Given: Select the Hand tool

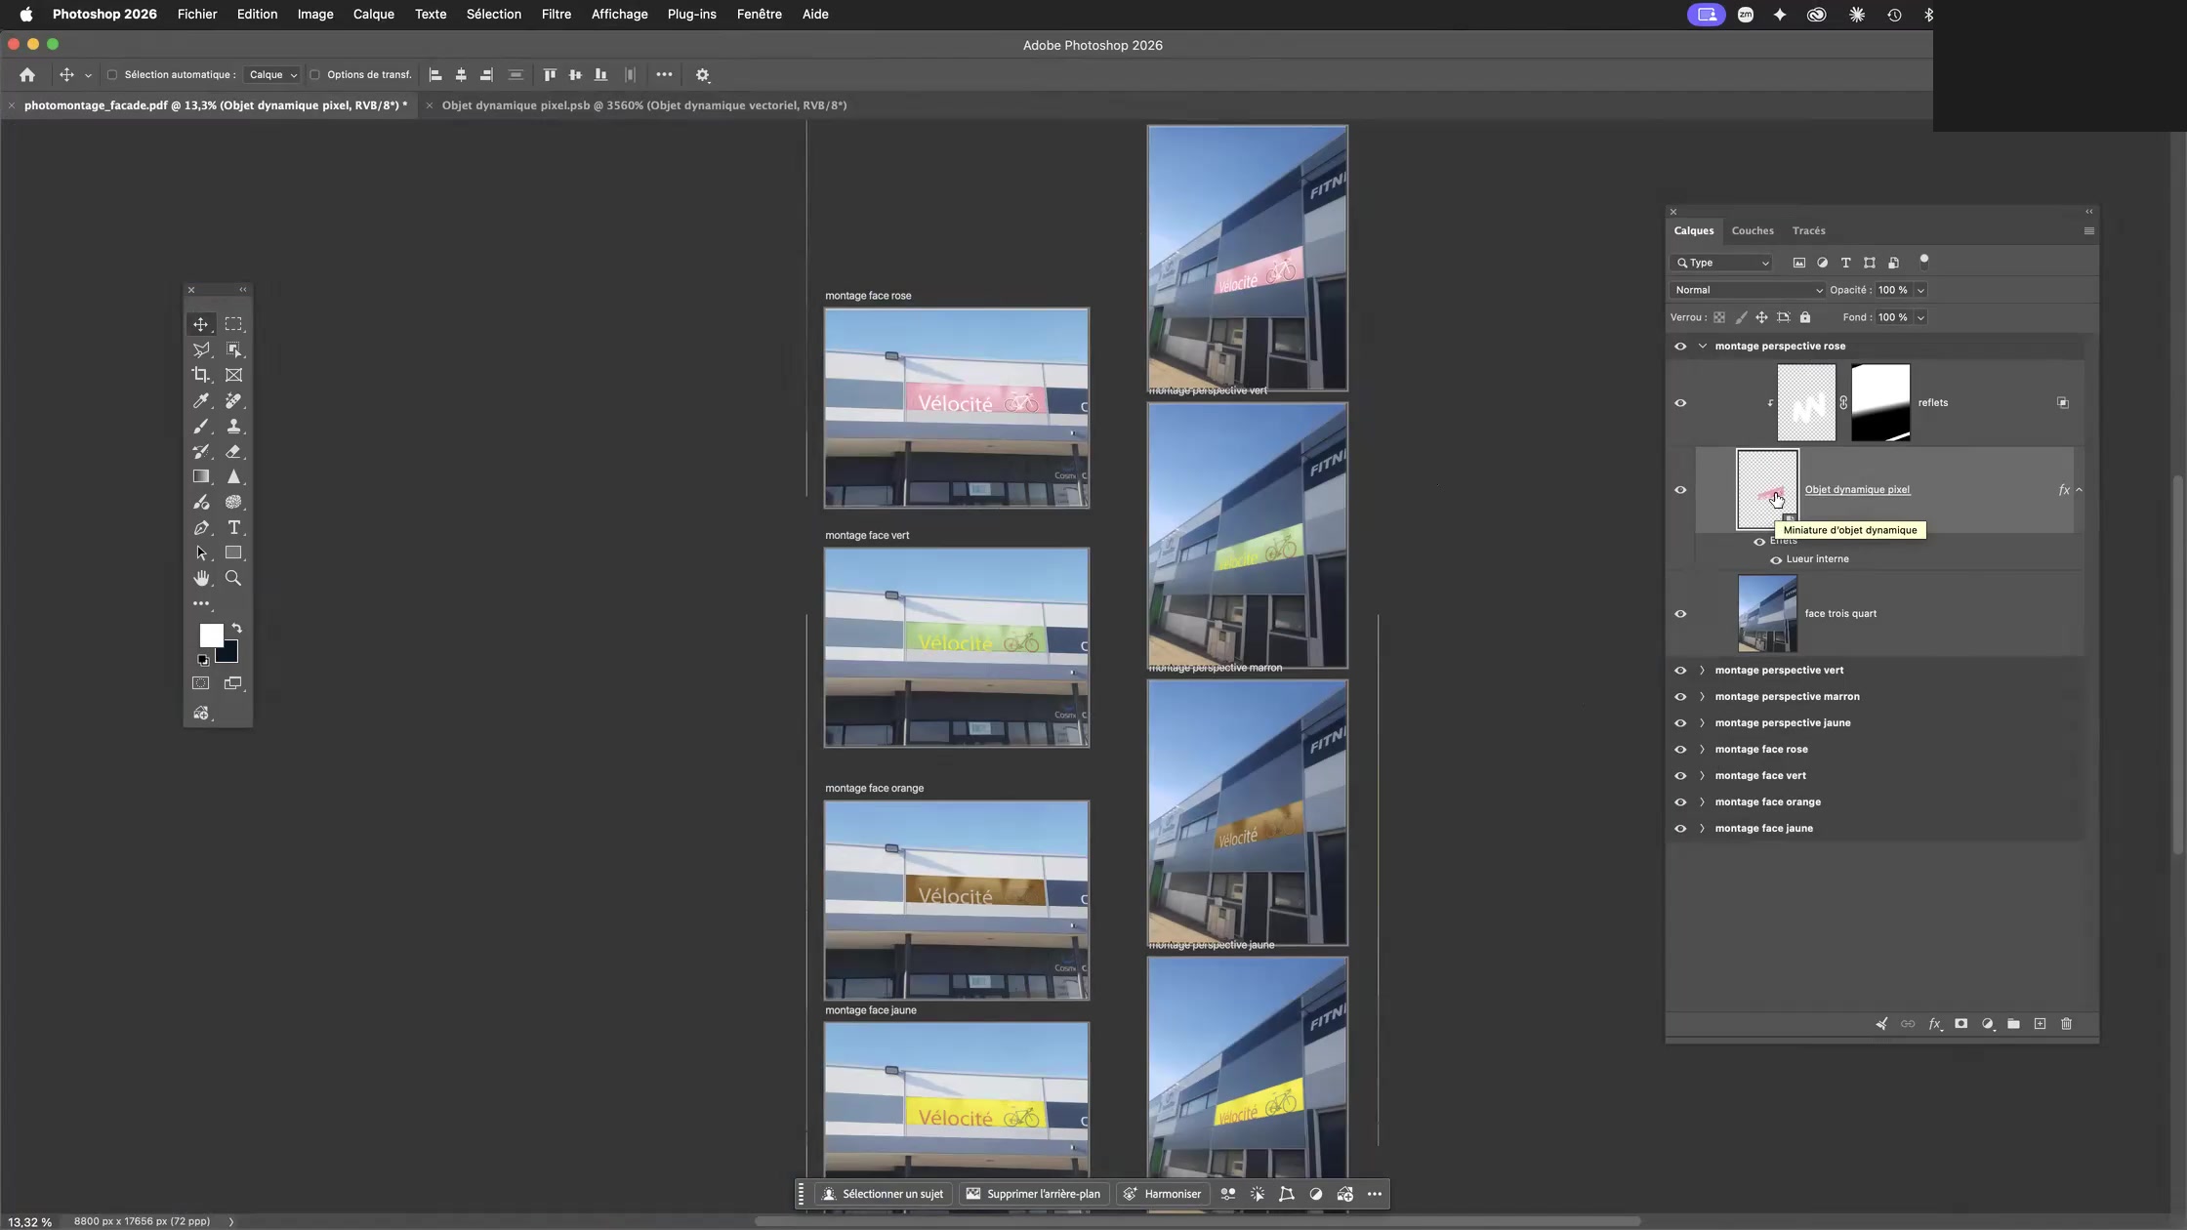Looking at the screenshot, I should (x=200, y=578).
